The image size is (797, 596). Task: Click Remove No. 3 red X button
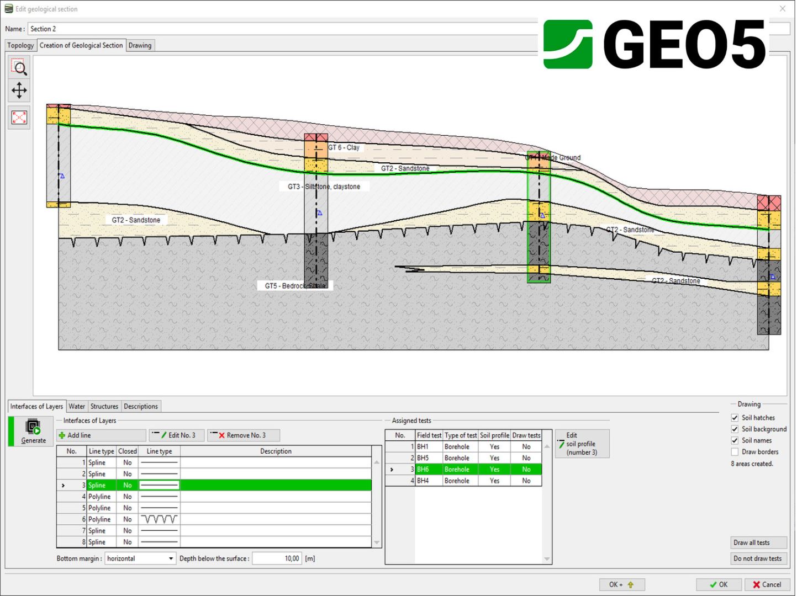point(243,435)
